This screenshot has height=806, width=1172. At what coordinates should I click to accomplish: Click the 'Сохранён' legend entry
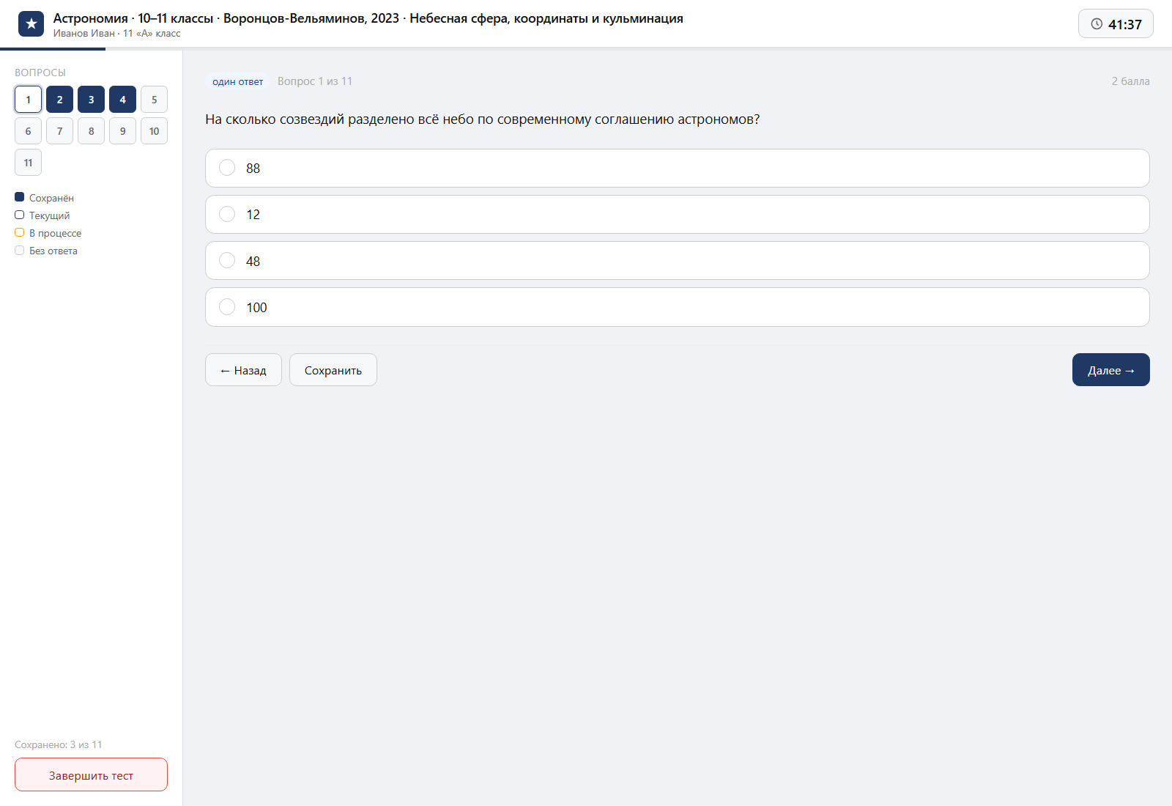(x=44, y=198)
